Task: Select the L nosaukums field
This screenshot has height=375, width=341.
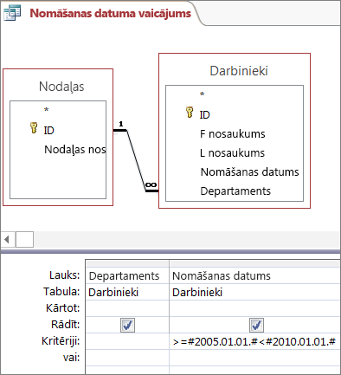Action: tap(232, 153)
